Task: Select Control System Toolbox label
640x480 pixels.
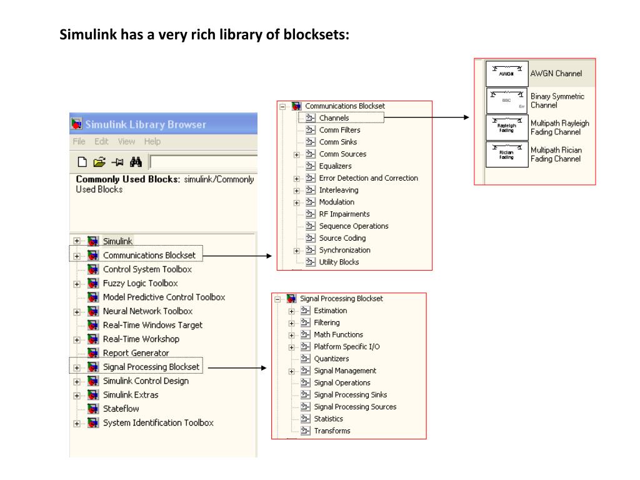Action: pos(147,269)
